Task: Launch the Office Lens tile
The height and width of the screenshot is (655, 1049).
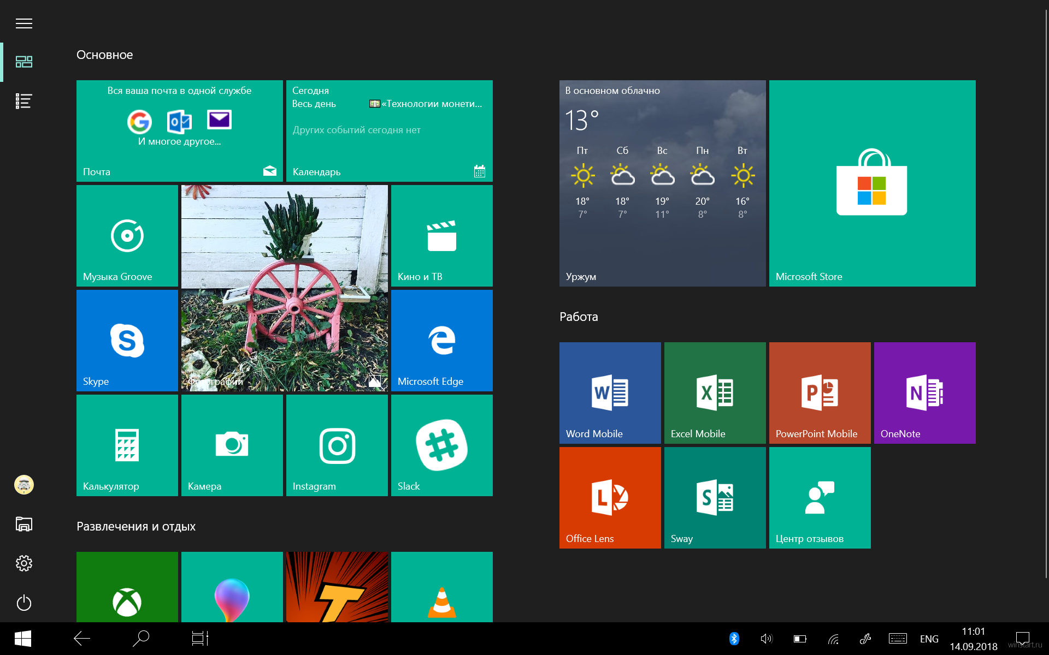Action: pyautogui.click(x=610, y=498)
